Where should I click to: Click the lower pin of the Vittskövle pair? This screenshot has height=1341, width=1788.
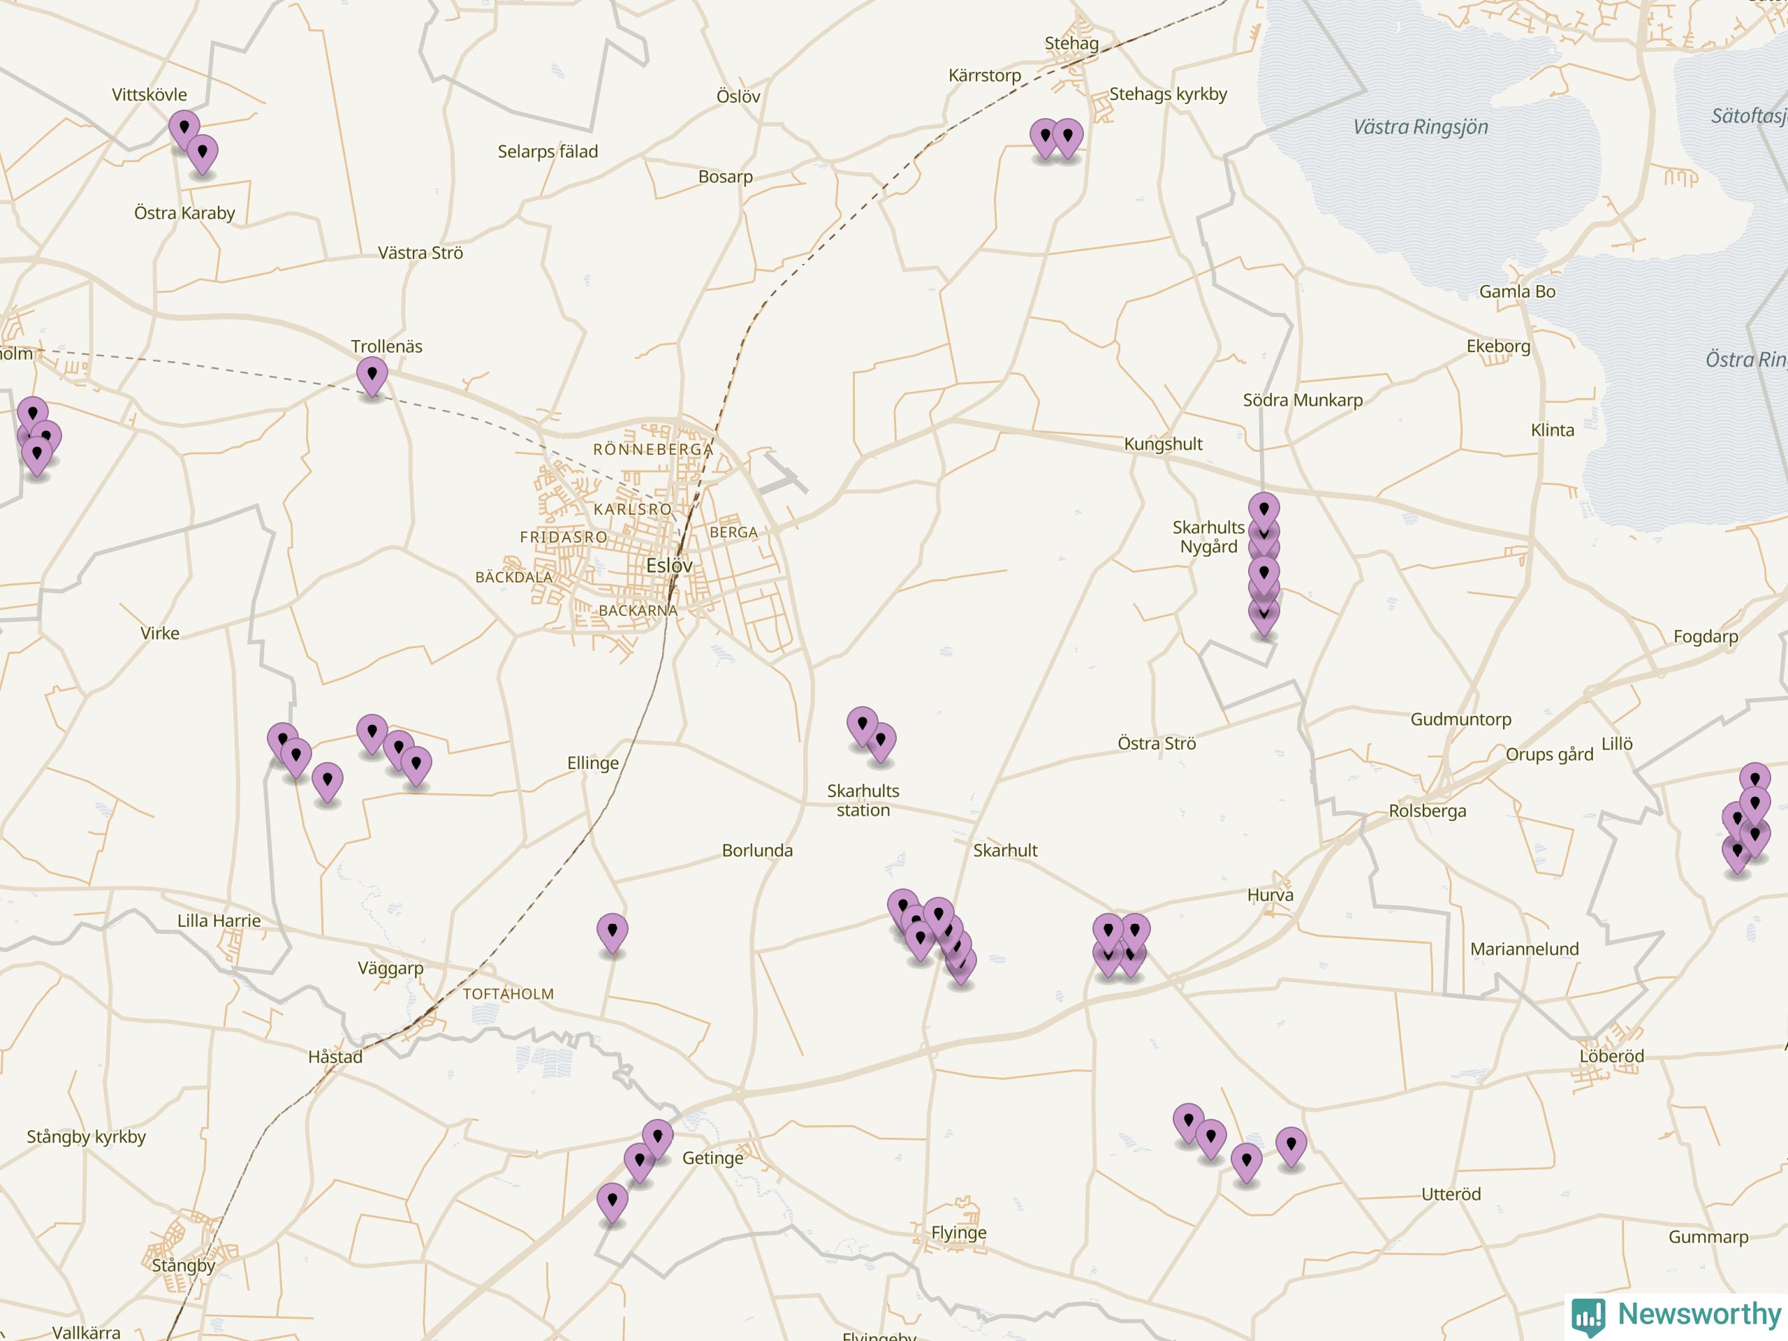click(x=202, y=154)
